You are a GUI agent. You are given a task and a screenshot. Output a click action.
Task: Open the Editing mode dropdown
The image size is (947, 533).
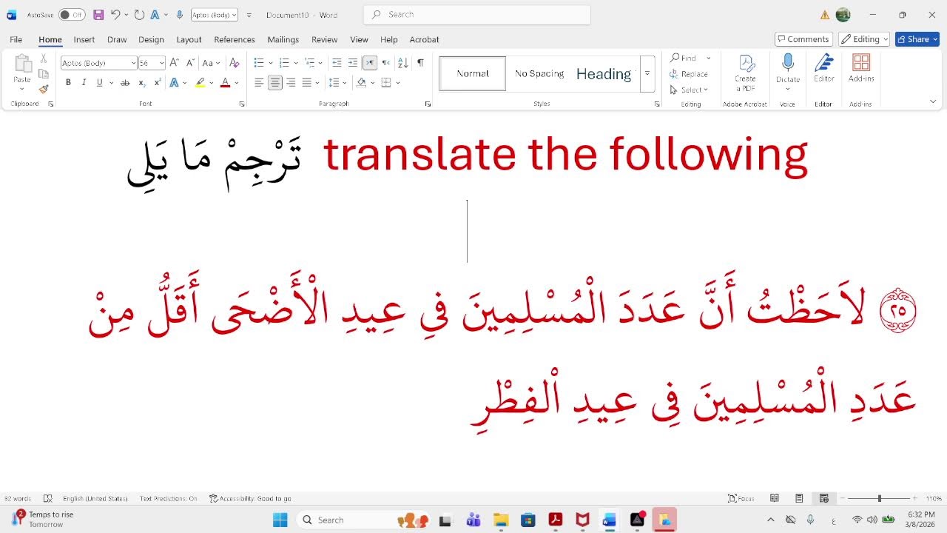[x=864, y=39]
